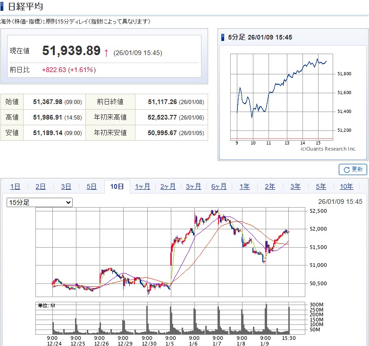
Task: Open the 15分足 interval dropdown
Action: [x=40, y=202]
